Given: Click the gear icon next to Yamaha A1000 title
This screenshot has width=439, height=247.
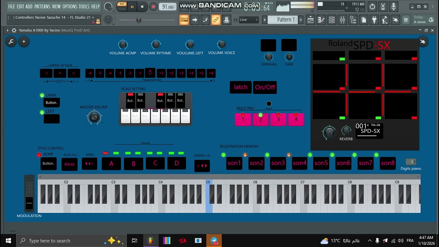Looking at the screenshot, I should (x=14, y=30).
